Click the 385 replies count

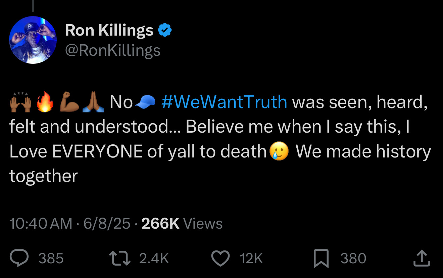(51, 259)
